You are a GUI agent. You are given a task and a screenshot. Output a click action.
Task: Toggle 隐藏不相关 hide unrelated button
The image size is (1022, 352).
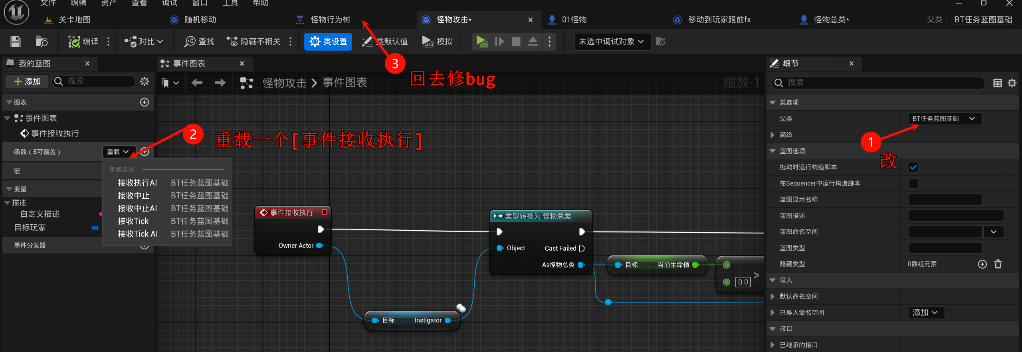pyautogui.click(x=254, y=42)
